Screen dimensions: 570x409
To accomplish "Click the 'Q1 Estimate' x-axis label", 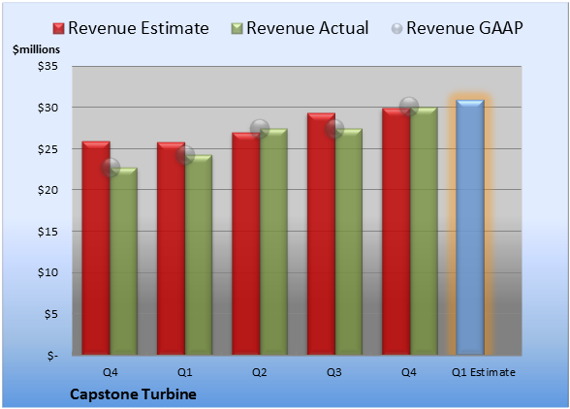I will click(x=484, y=372).
